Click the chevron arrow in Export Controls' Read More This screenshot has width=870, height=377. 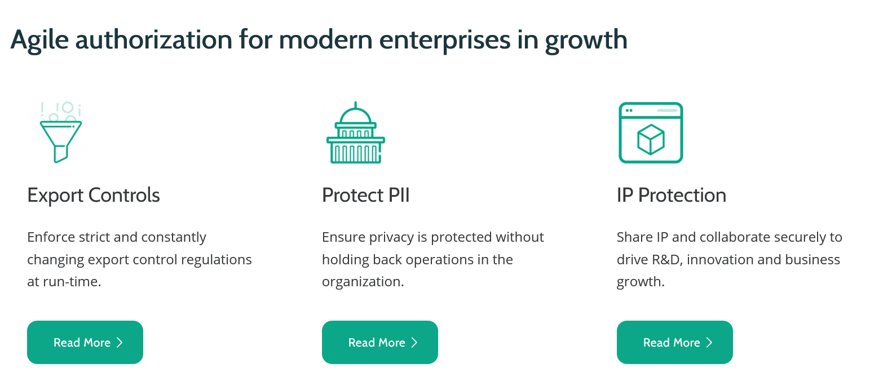pos(120,343)
